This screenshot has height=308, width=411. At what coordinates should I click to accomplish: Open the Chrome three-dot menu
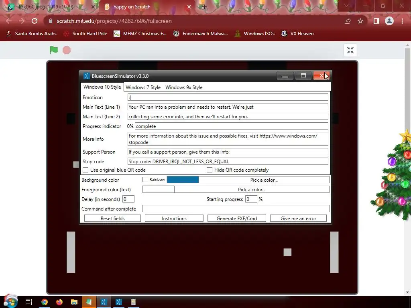[x=402, y=21]
